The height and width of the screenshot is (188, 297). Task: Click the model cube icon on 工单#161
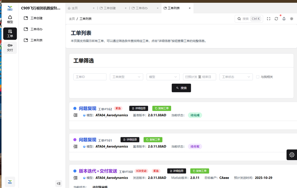tap(84, 146)
